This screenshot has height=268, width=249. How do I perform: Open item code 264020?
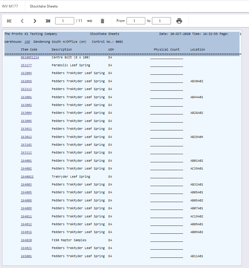coord(26,240)
